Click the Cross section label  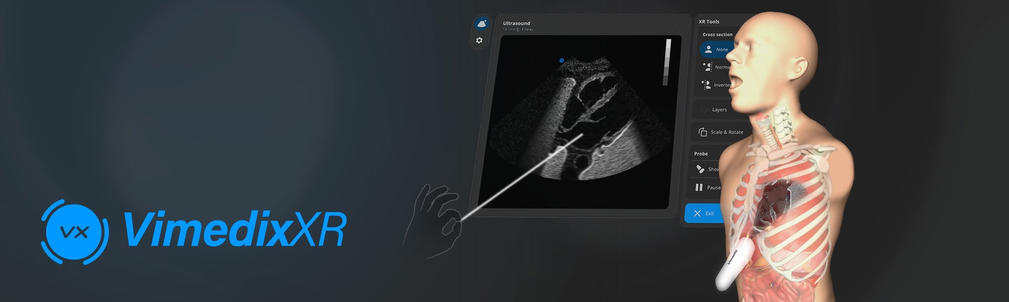(717, 34)
